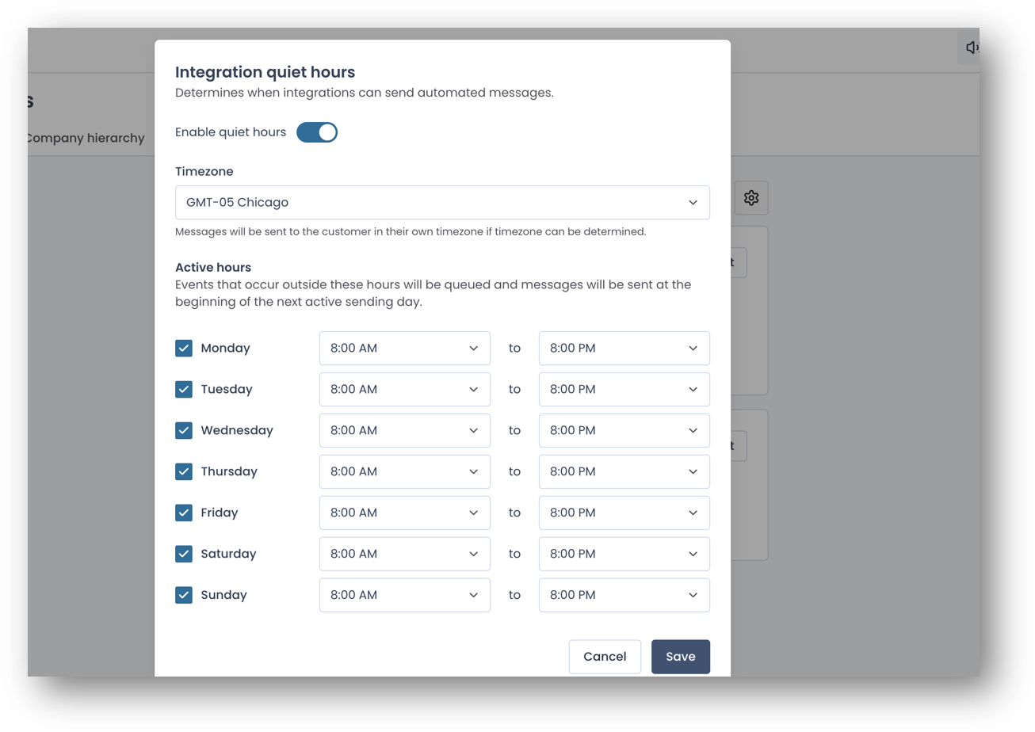This screenshot has height=732, width=1035.
Task: Open the Timezone dropdown
Action: click(x=442, y=202)
